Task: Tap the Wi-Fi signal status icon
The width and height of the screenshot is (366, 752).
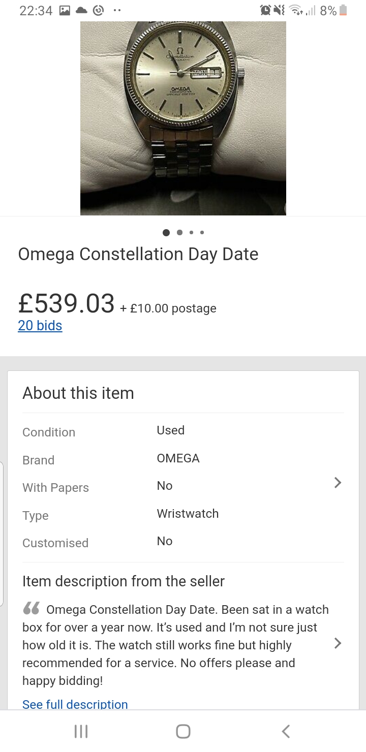Action: coord(294,10)
